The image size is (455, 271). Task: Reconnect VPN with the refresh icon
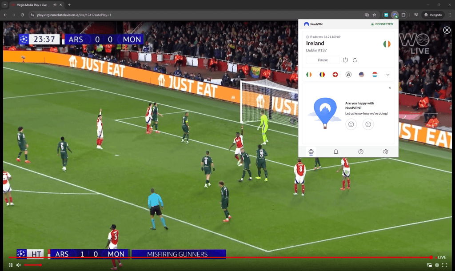click(x=355, y=60)
